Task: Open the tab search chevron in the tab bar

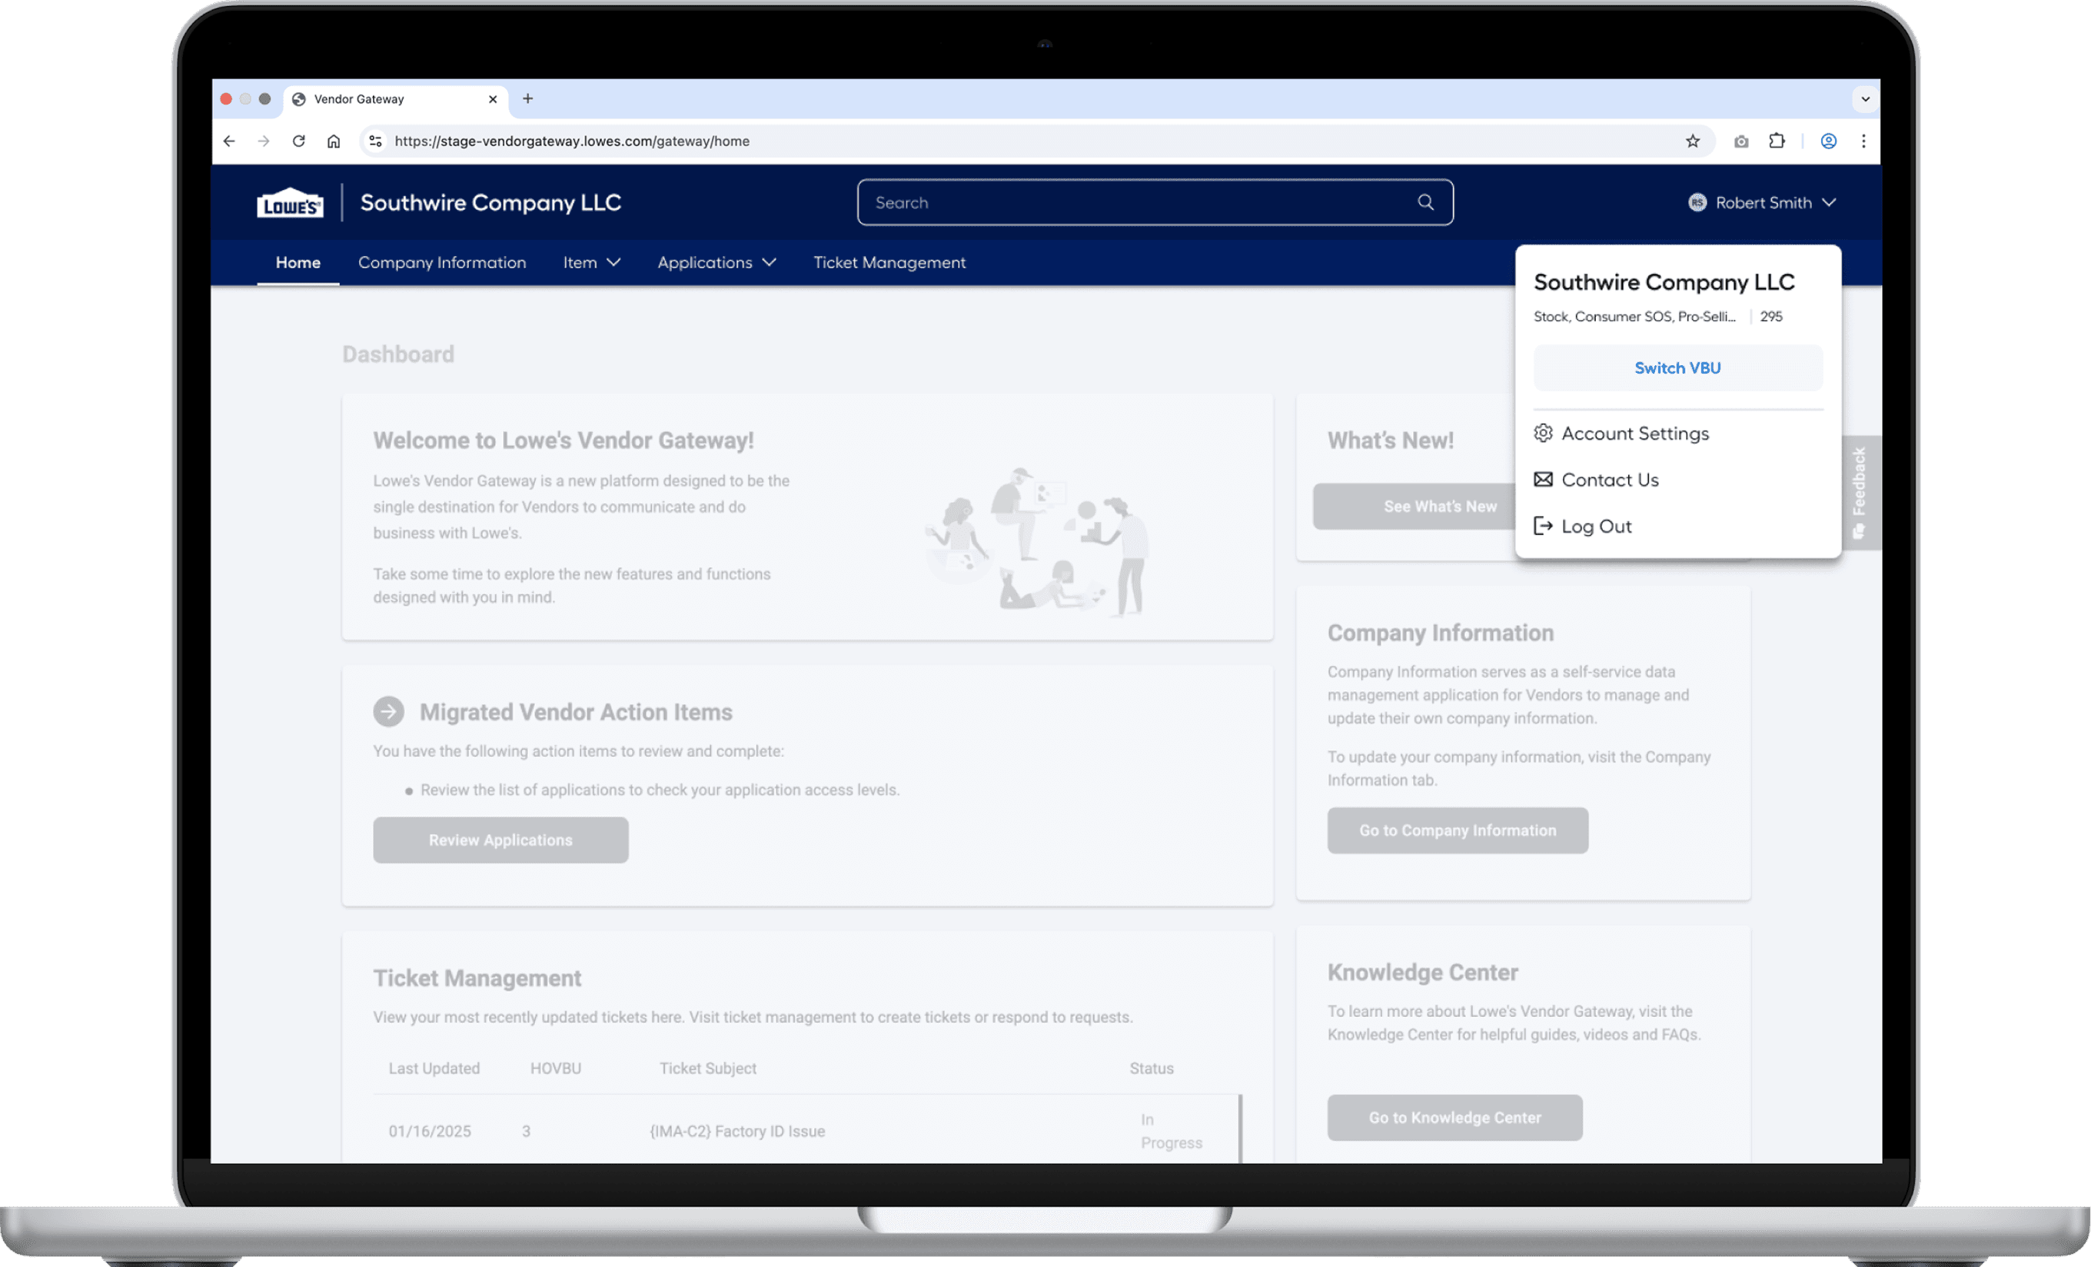Action: (1864, 98)
